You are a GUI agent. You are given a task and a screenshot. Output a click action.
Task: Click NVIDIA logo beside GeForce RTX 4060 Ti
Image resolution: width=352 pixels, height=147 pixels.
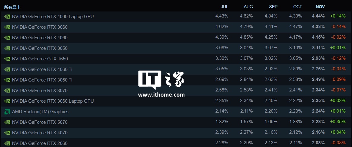pyautogui.click(x=7, y=69)
